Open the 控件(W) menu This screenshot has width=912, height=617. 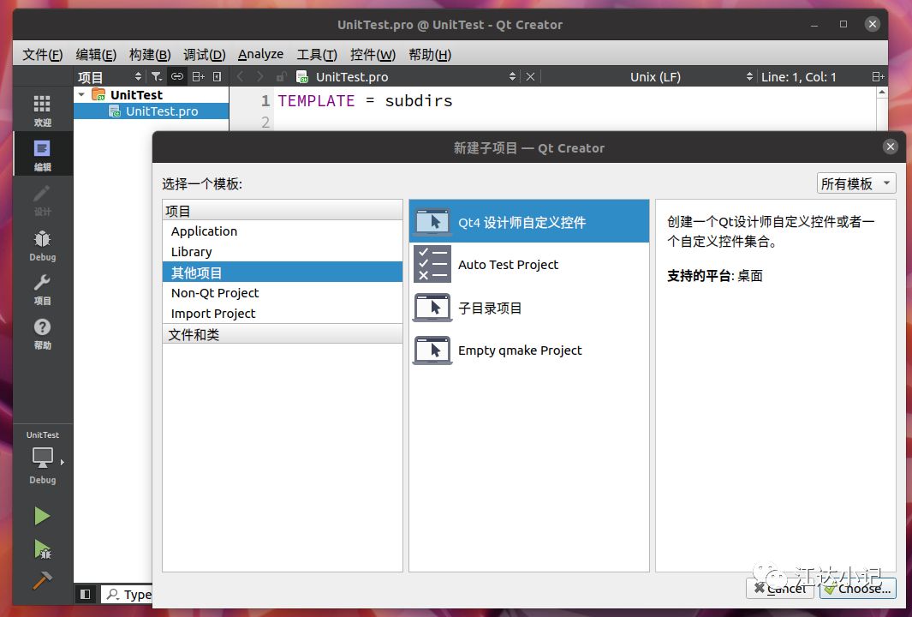coord(373,54)
